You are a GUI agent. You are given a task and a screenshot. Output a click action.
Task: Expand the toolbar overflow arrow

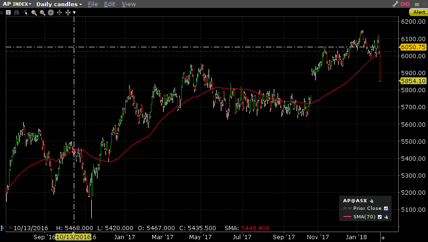(74, 12)
